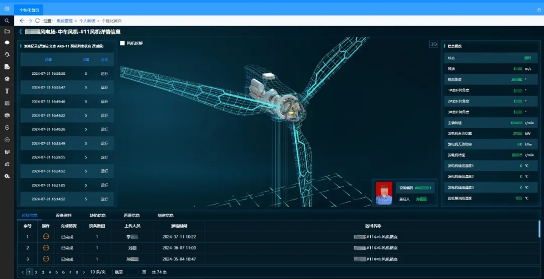Enable the 风机拆解 checkbox

[x=122, y=43]
